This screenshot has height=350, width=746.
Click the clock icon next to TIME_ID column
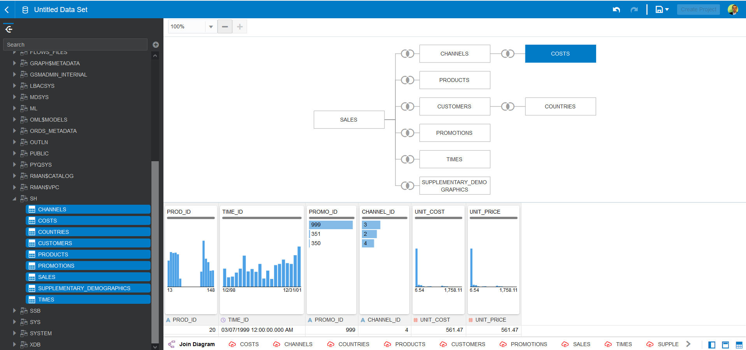pyautogui.click(x=223, y=320)
